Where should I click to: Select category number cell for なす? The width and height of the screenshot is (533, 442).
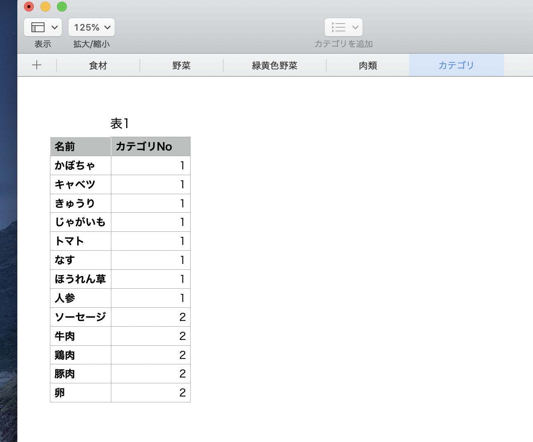pos(151,260)
